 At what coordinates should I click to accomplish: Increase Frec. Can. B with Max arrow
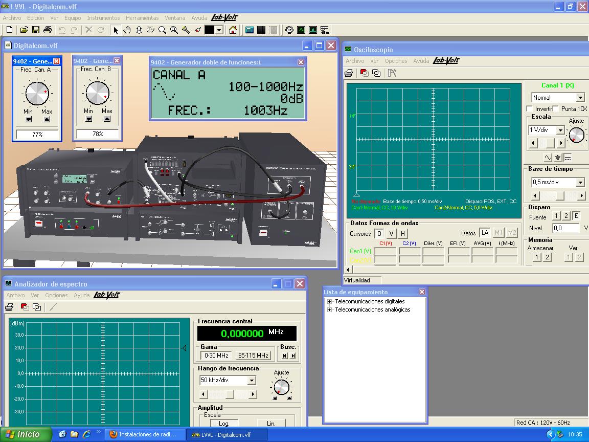click(107, 119)
